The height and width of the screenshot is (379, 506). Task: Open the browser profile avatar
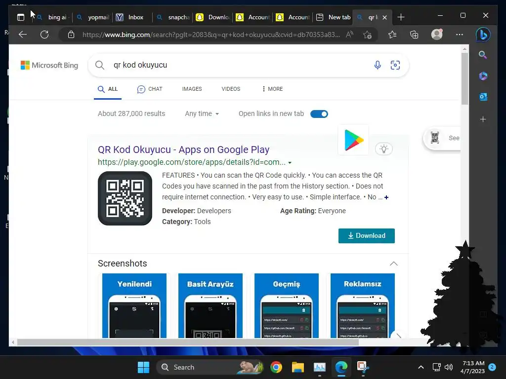[x=437, y=35]
